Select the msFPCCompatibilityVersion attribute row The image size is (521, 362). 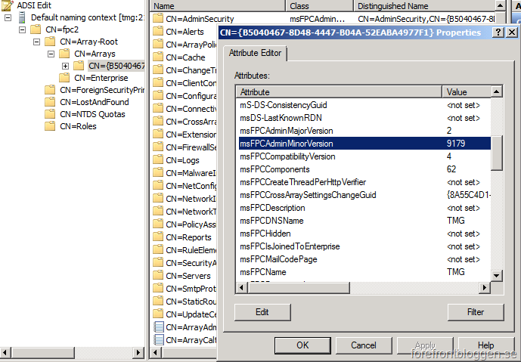(287, 156)
